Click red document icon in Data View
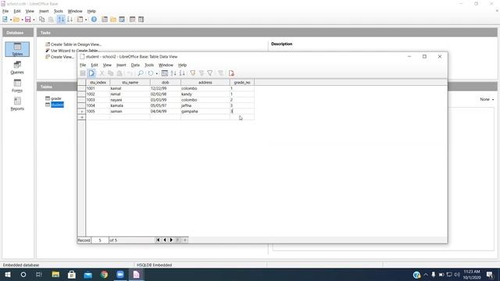This screenshot has width=500, height=281. [x=231, y=73]
